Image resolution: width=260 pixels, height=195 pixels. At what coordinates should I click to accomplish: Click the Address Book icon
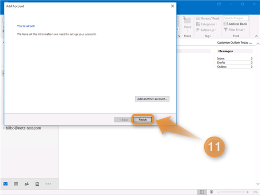tap(225, 24)
